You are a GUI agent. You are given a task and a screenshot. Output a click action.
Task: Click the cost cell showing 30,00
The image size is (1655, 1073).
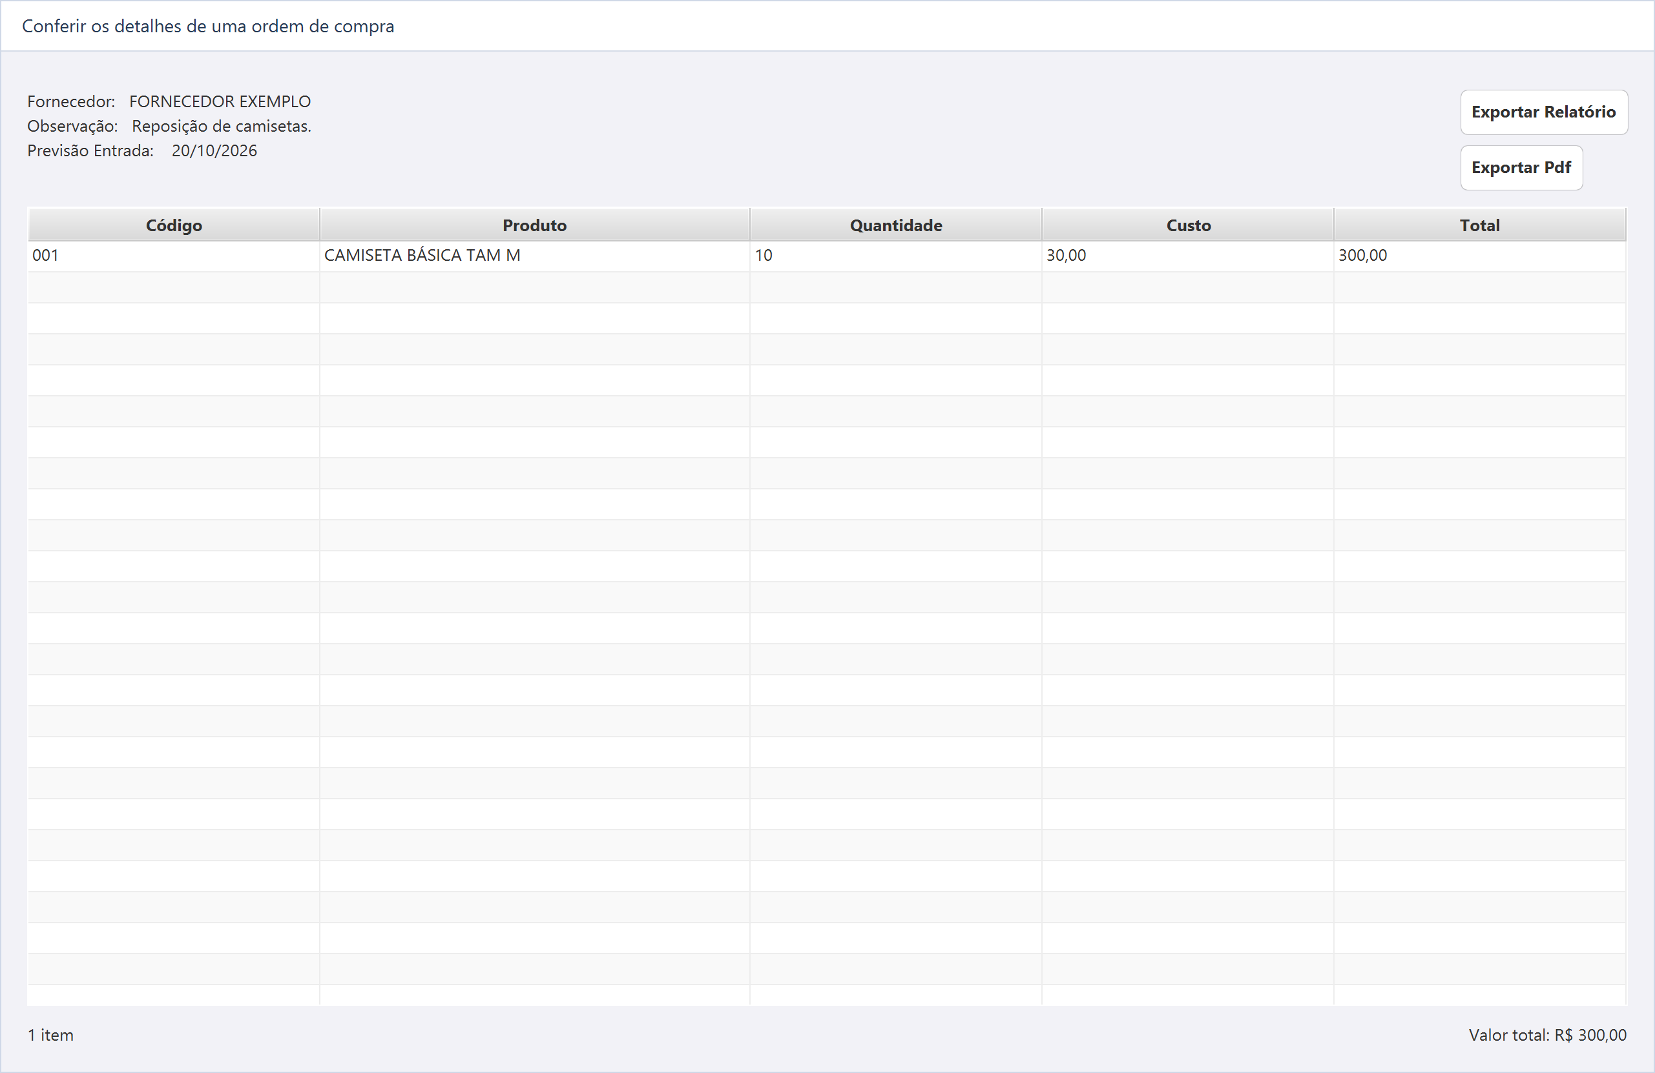coord(1188,256)
